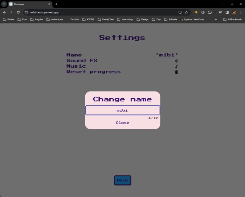Viewport: 245px width, 197px height.
Task: Click the install app icon in address bar
Action: (180, 12)
